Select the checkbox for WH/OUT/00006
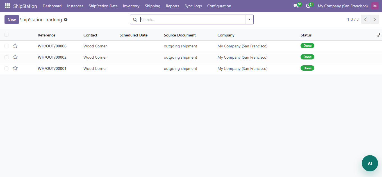Screen dimensions: 382x177 [x=6, y=46]
